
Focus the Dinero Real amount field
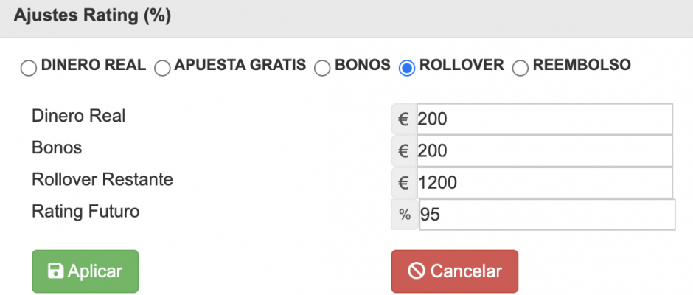[x=544, y=119]
